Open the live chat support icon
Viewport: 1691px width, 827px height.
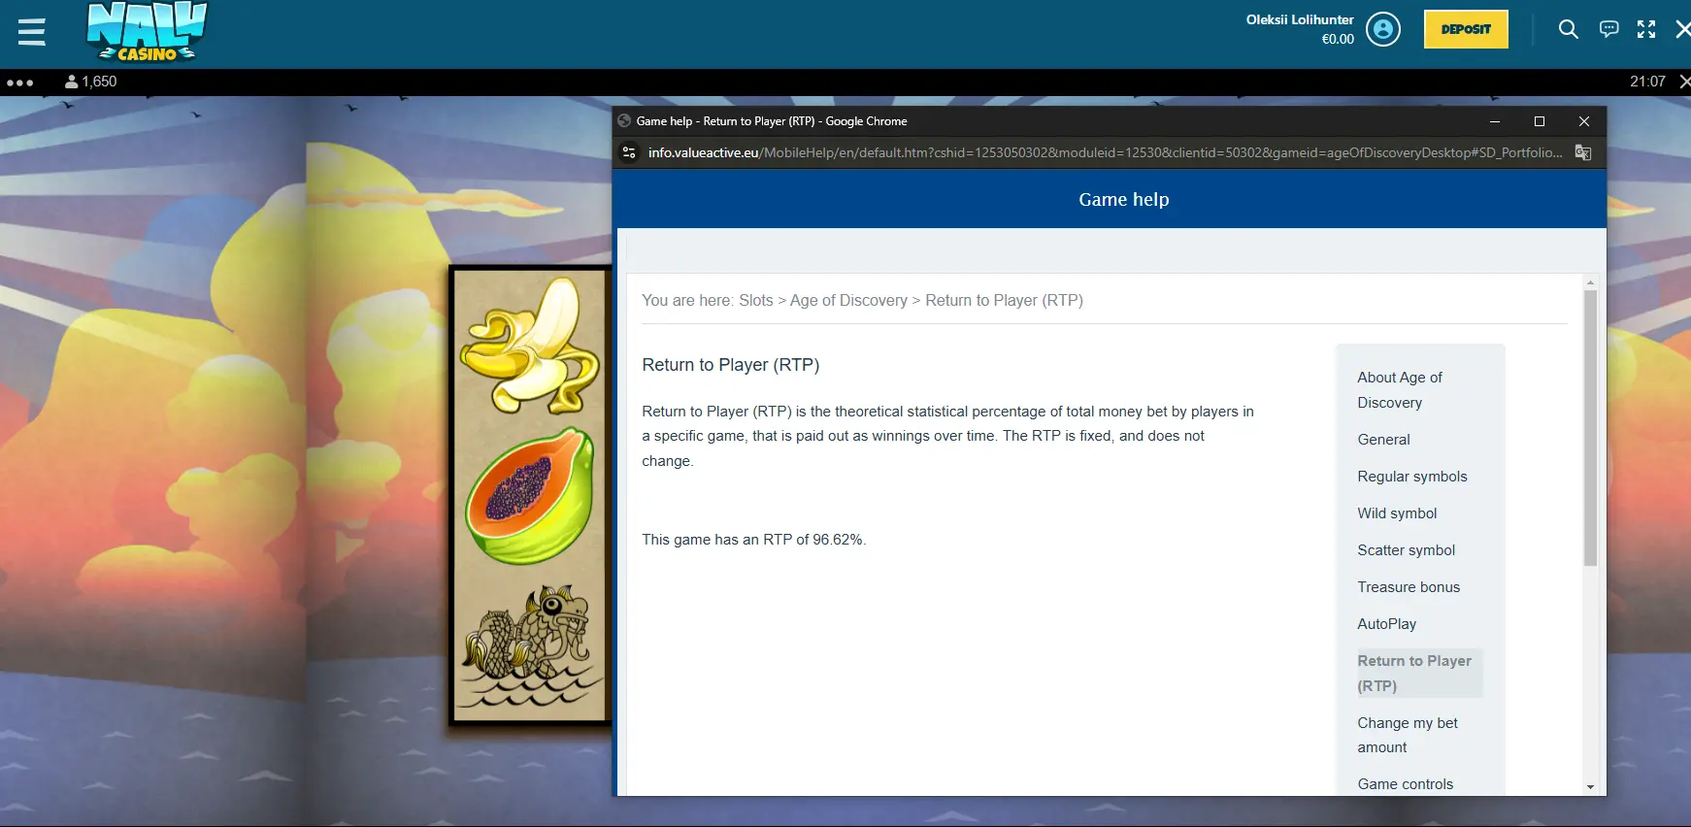tap(1608, 29)
